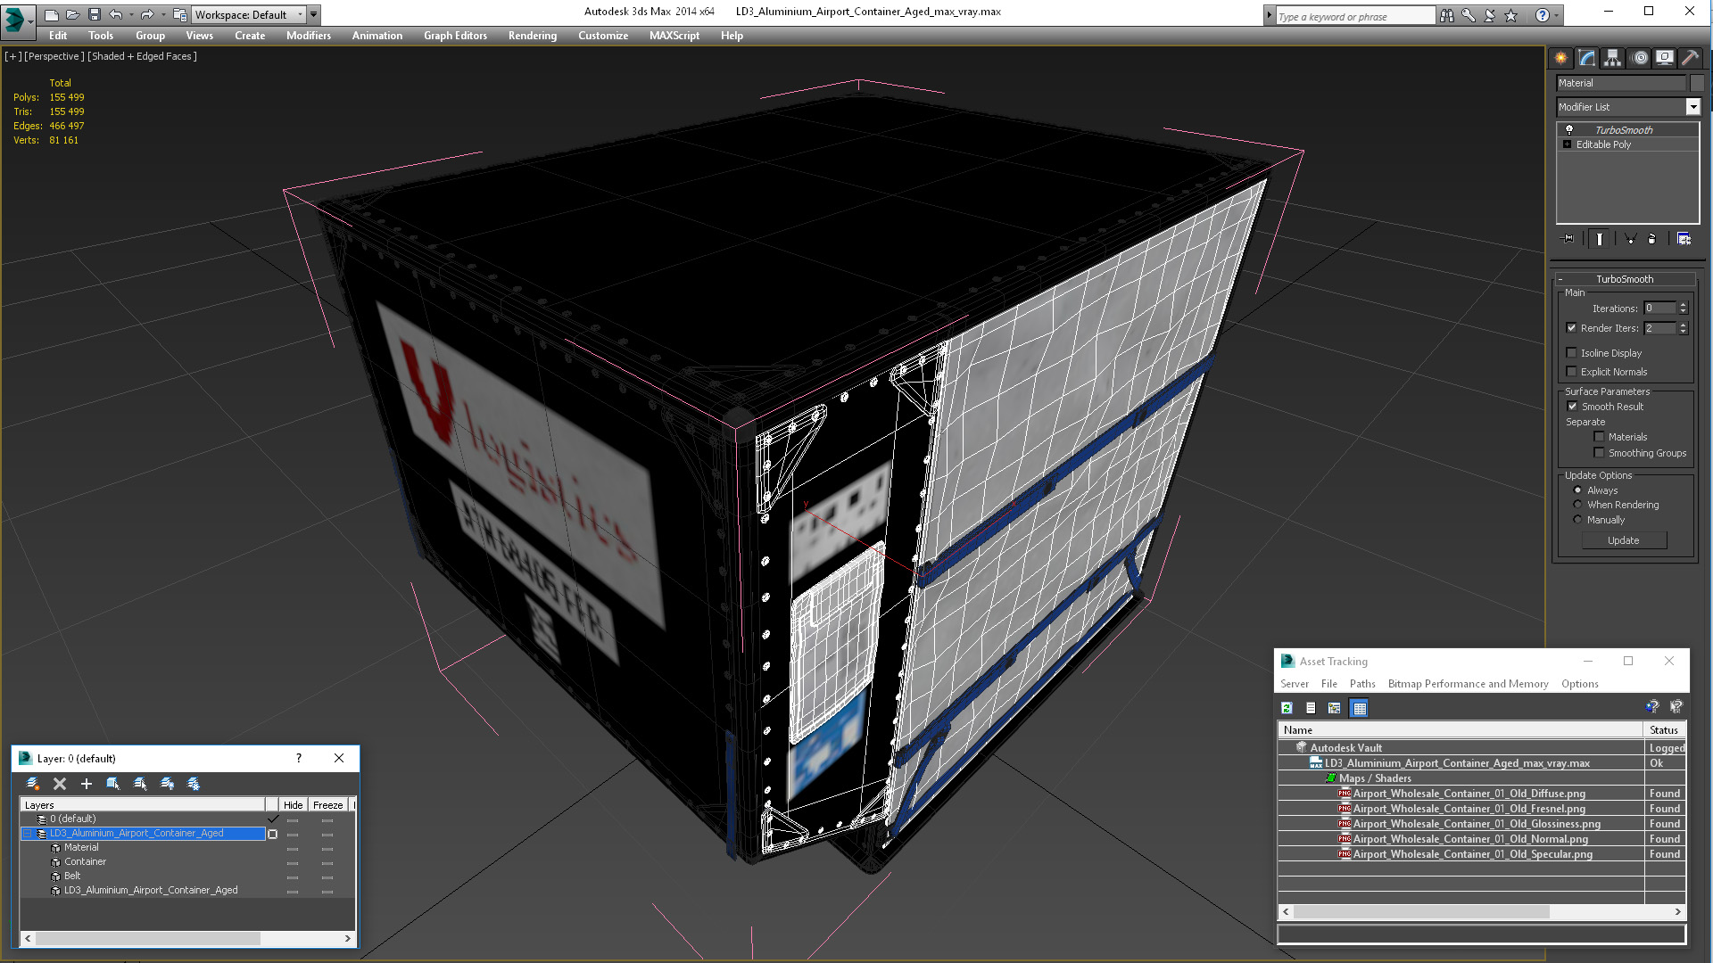The image size is (1713, 963).
Task: Click the Open File folder icon
Action: 73,14
